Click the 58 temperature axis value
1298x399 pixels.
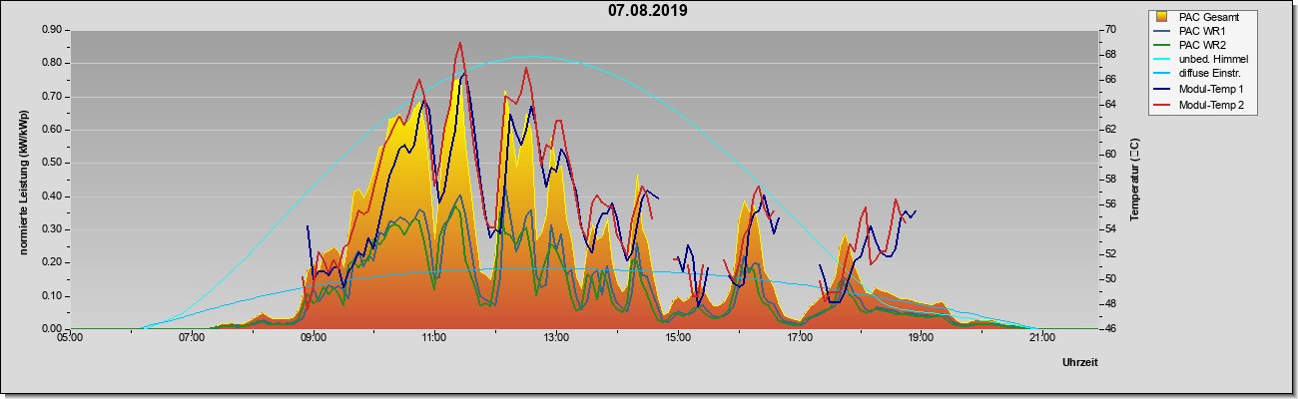(1081, 180)
